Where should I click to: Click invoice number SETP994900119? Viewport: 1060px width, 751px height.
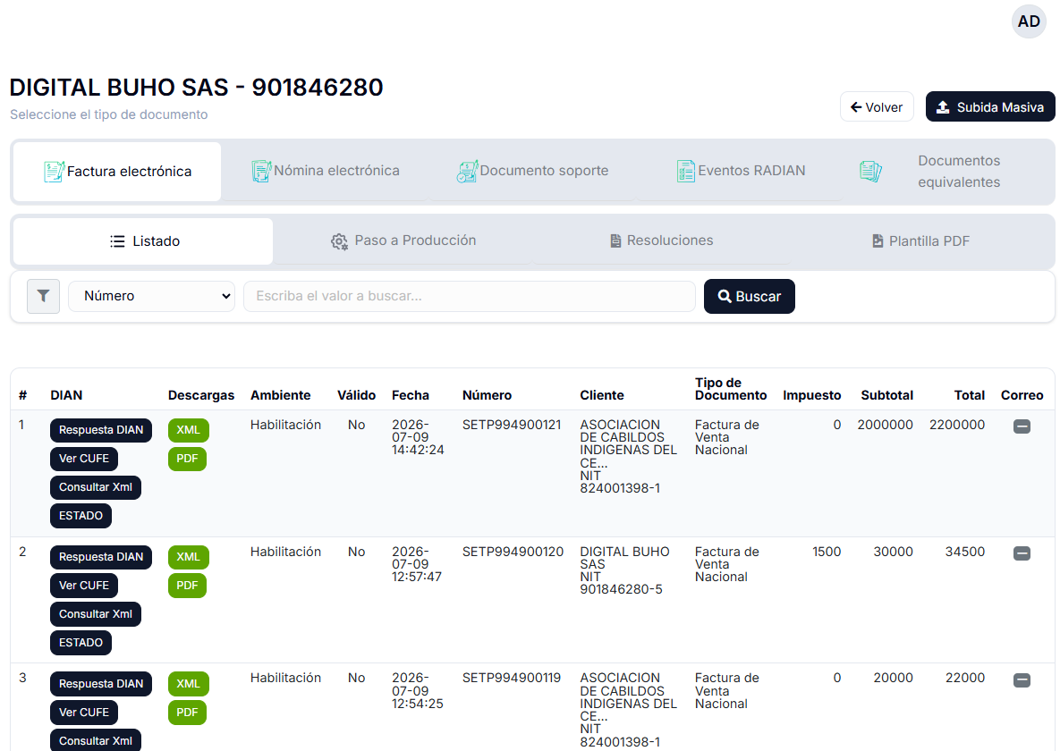click(512, 678)
